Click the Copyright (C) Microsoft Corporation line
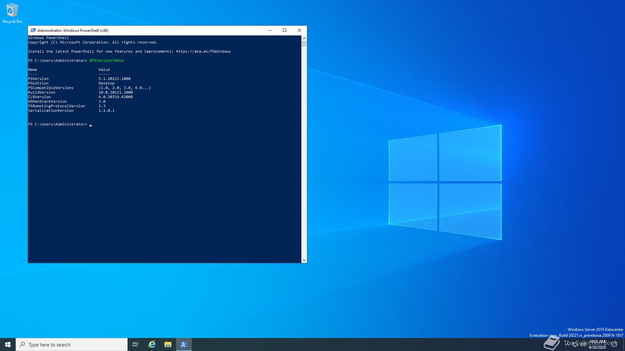This screenshot has height=351, width=625. [x=93, y=42]
